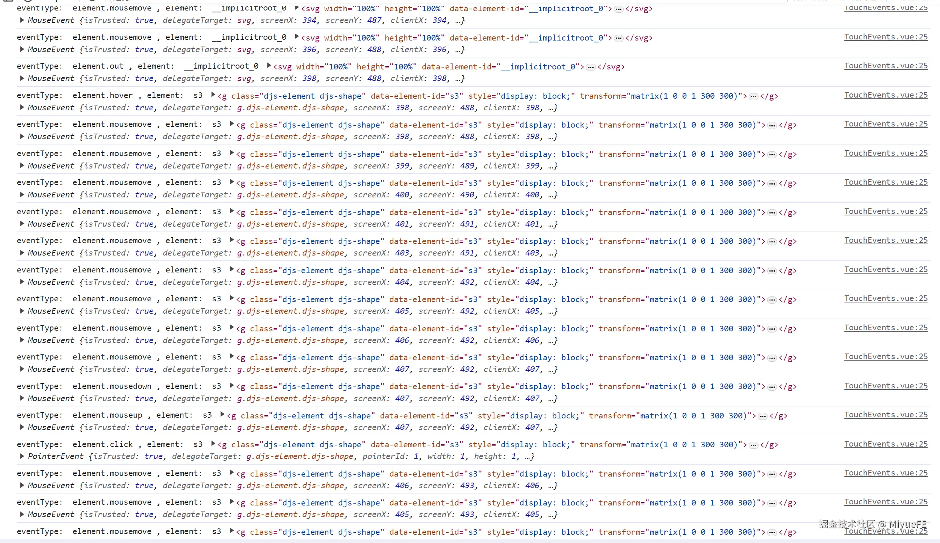Expand MouseEvent object under element.hover entry
The height and width of the screenshot is (543, 940).
click(22, 107)
